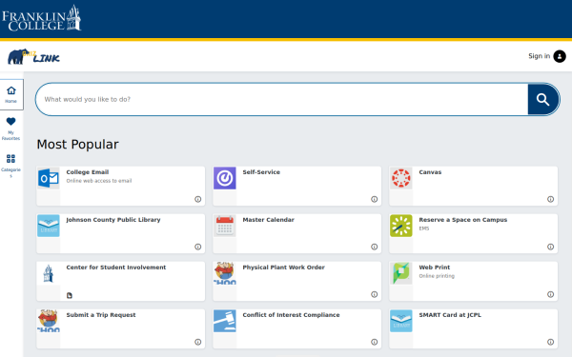Open Physical Plant Work Order title
This screenshot has width=572, height=357.
click(283, 267)
